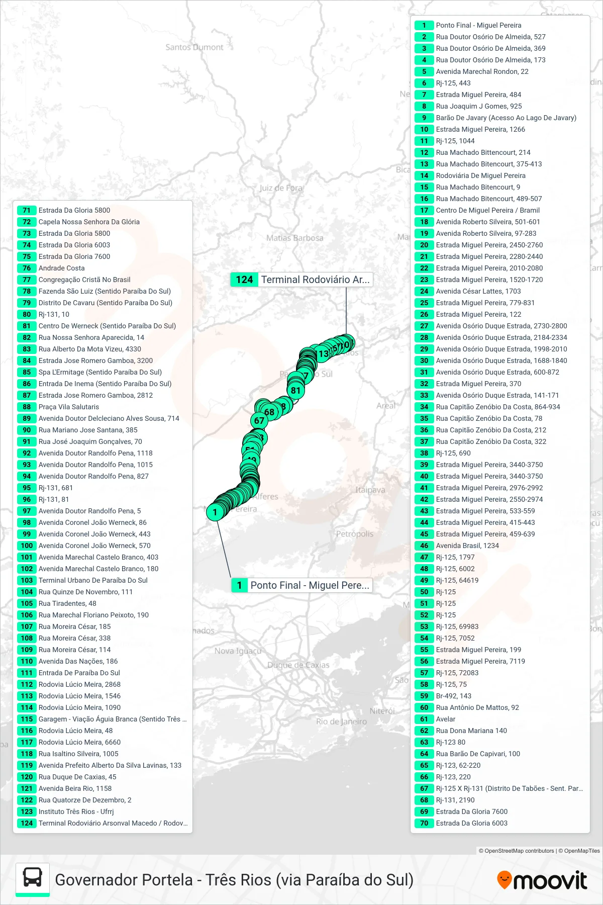Screen dimensions: 603x905
Task: Click the route title Governador Portela - Três Rios
Action: pos(234,880)
